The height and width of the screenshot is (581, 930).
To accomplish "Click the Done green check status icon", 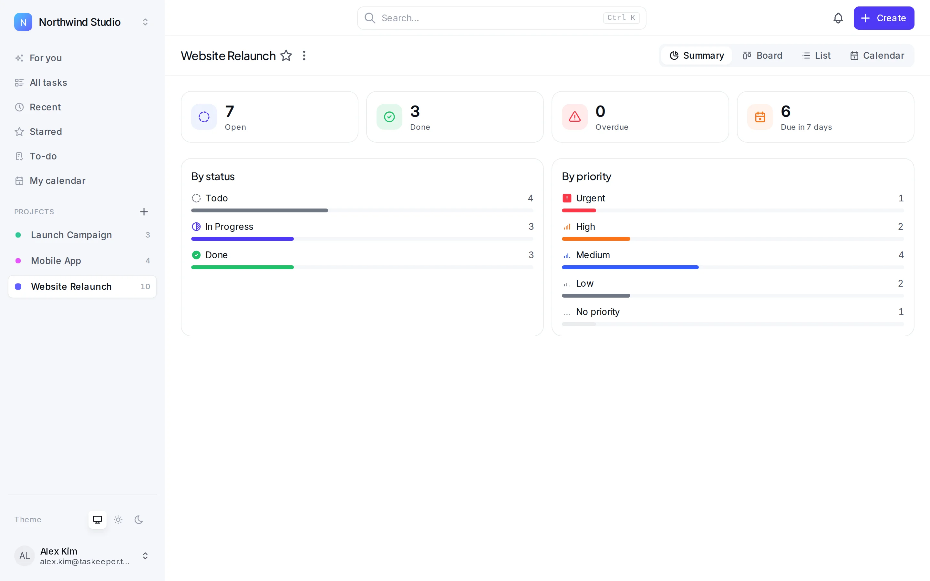I will [196, 255].
